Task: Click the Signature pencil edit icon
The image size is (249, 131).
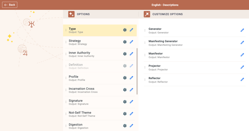Action: tap(131, 102)
